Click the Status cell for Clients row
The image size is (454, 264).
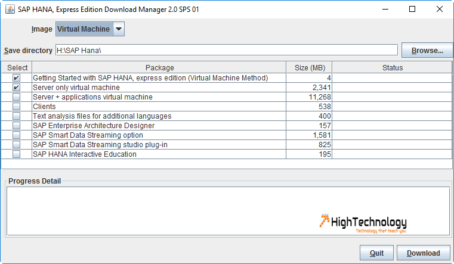392,107
